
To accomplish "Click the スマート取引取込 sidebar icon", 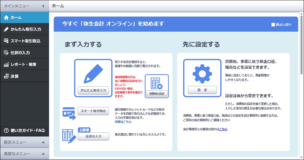I will (x=6, y=41).
